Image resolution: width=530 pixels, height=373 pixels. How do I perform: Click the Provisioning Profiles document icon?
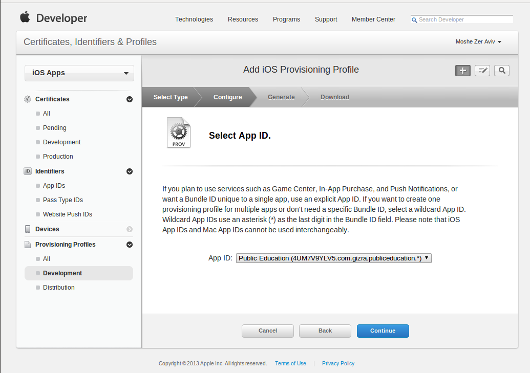pos(28,244)
